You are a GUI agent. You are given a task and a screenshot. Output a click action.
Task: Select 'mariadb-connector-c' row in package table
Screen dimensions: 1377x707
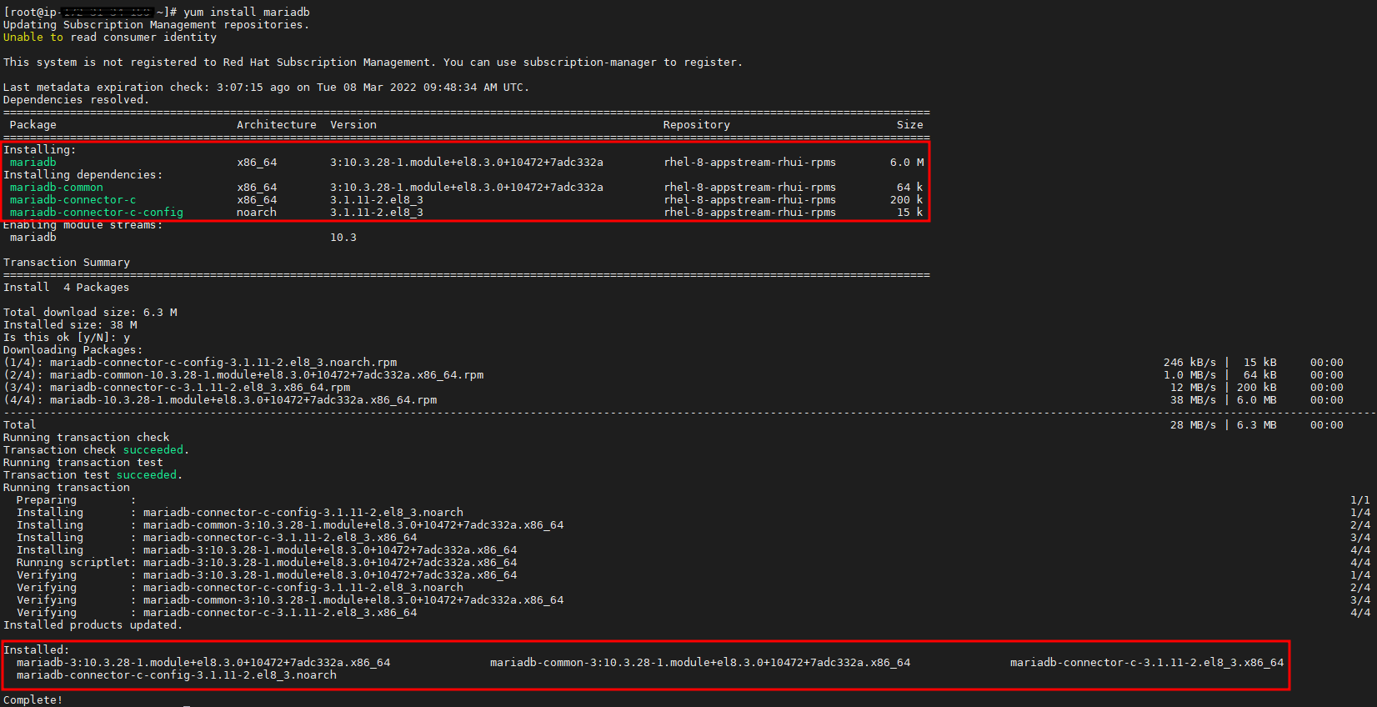pyautogui.click(x=467, y=199)
